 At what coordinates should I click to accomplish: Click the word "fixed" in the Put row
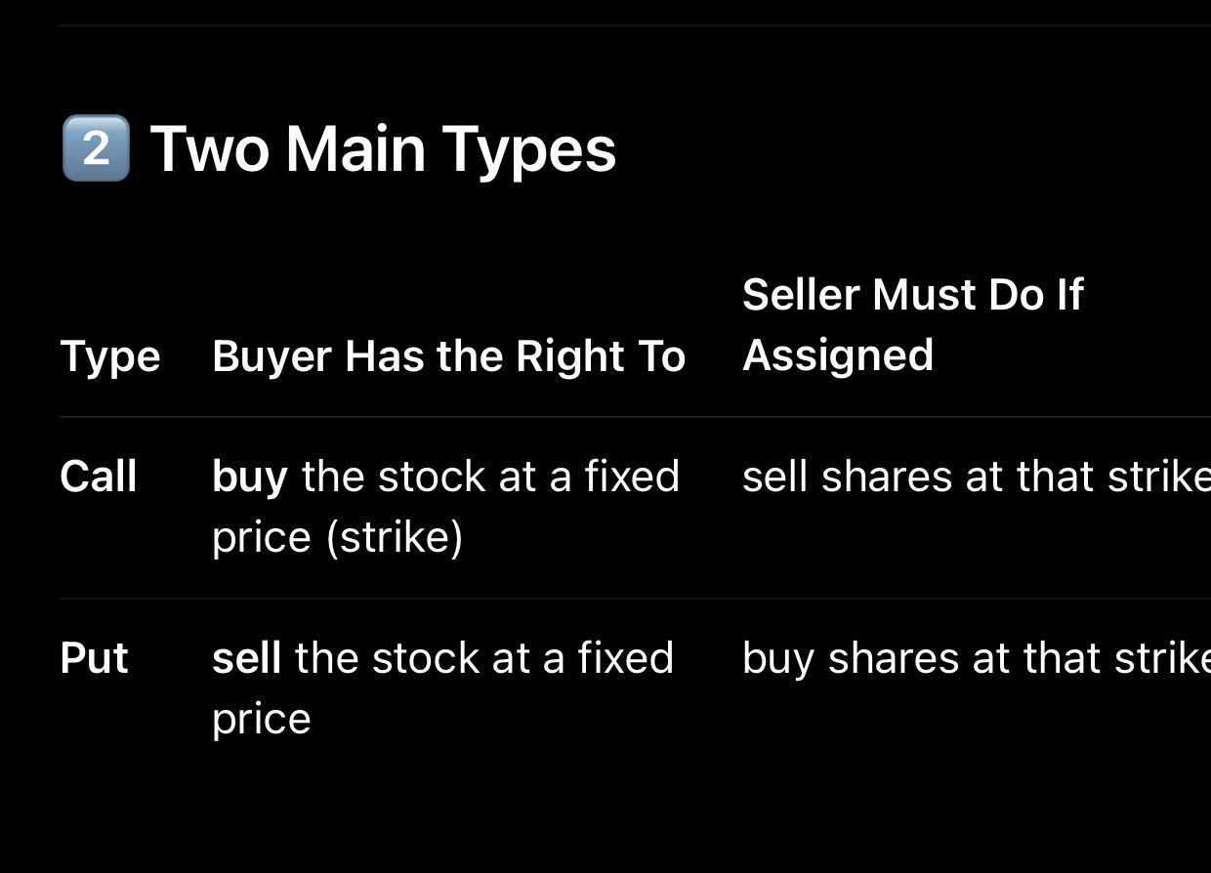click(x=625, y=658)
